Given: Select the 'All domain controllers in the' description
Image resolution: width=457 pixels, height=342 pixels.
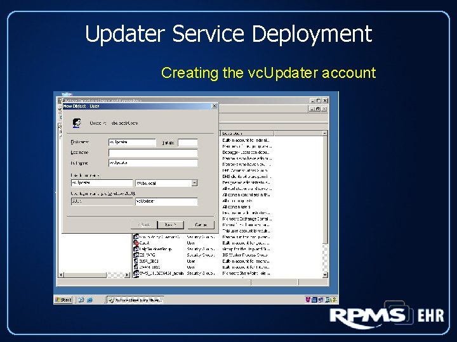Looking at the screenshot, I should pos(246,195).
